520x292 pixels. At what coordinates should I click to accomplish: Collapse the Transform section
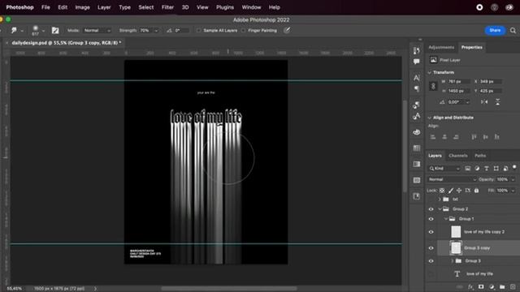[x=430, y=72]
